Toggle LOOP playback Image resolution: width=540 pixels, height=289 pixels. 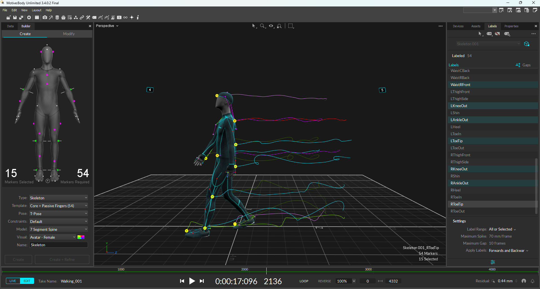[x=304, y=281]
